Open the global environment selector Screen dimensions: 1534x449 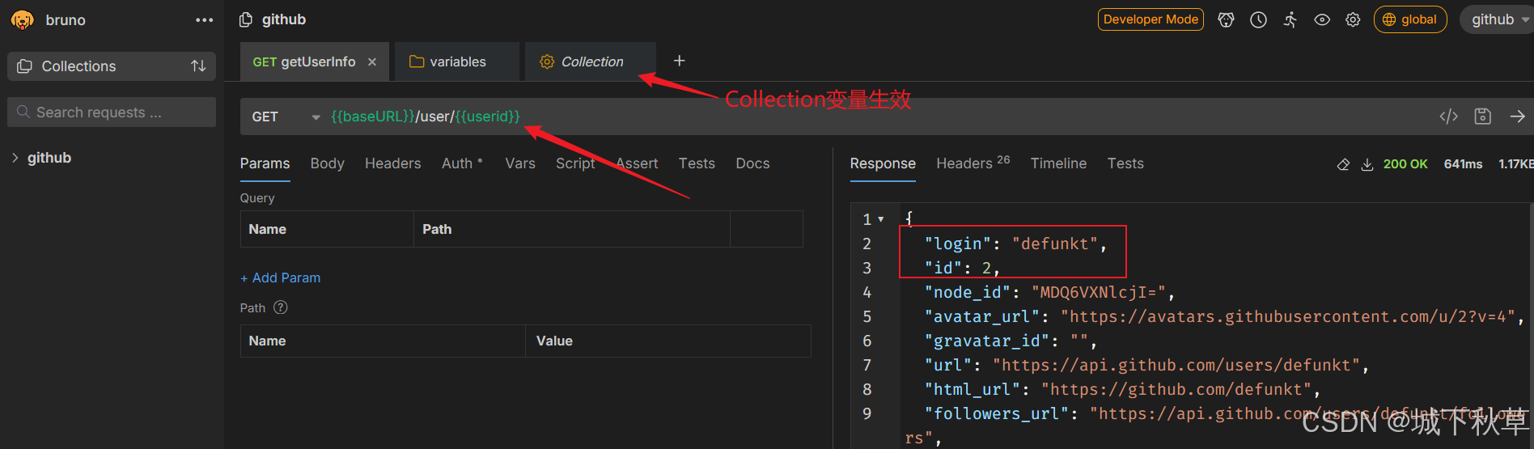[x=1410, y=19]
